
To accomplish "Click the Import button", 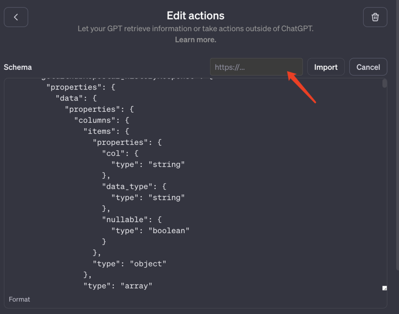I will 326,67.
